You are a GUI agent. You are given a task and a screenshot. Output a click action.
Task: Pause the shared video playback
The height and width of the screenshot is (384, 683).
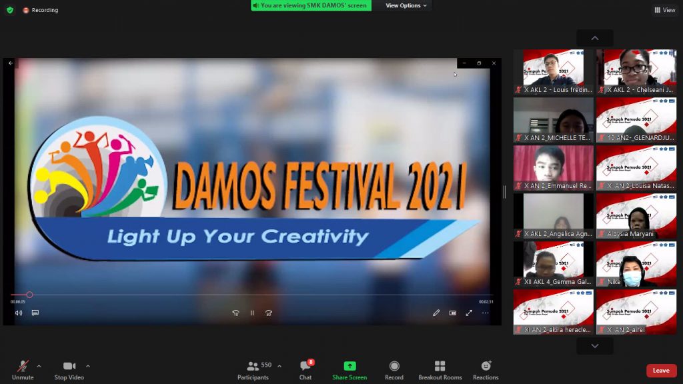click(252, 313)
